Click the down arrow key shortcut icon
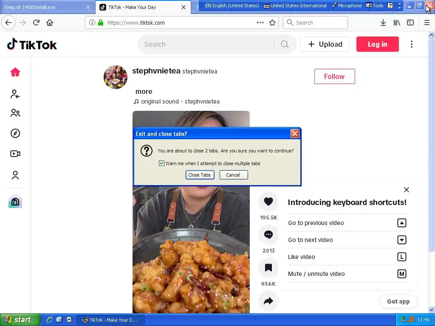 [x=402, y=240]
